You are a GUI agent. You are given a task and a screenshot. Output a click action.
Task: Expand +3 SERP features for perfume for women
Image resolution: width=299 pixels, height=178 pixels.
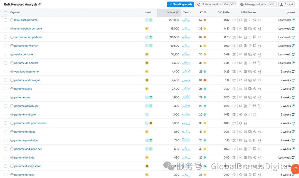260,46
